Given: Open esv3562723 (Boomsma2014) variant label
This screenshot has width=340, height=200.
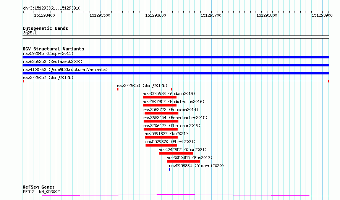Looking at the screenshot, I should pyautogui.click(x=171, y=110).
